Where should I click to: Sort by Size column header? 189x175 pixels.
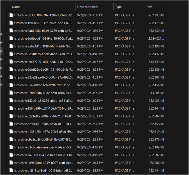pyautogui.click(x=149, y=7)
